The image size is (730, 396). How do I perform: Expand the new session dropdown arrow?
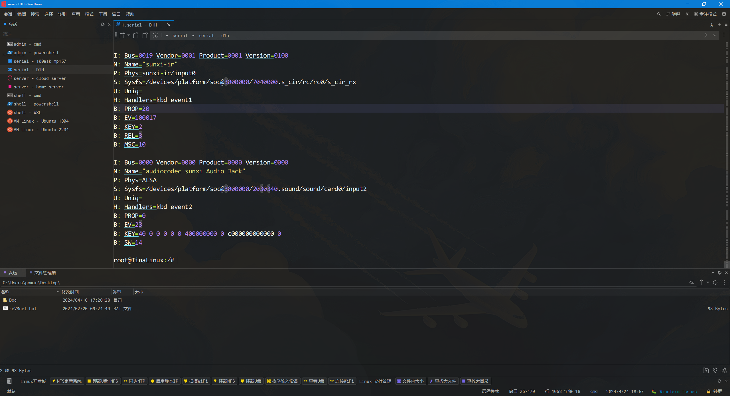(129, 35)
